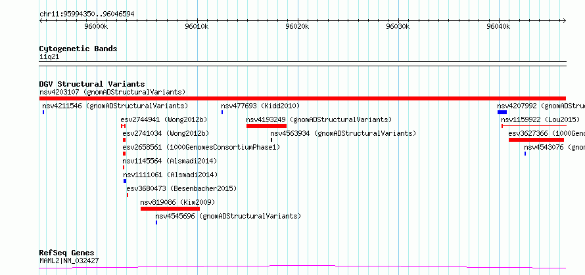Click the DGV Structural Variants track title
The width and height of the screenshot is (585, 275).
pos(92,84)
